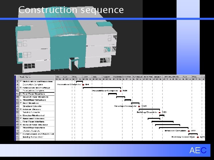
Task: Select the Third Floor Interiors task name
Action: point(34,128)
